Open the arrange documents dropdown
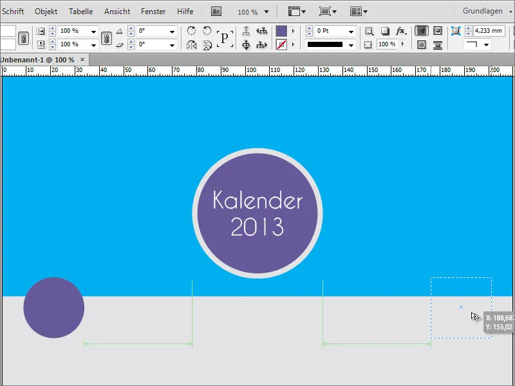Viewport: 515px width, 386px height. pos(359,12)
